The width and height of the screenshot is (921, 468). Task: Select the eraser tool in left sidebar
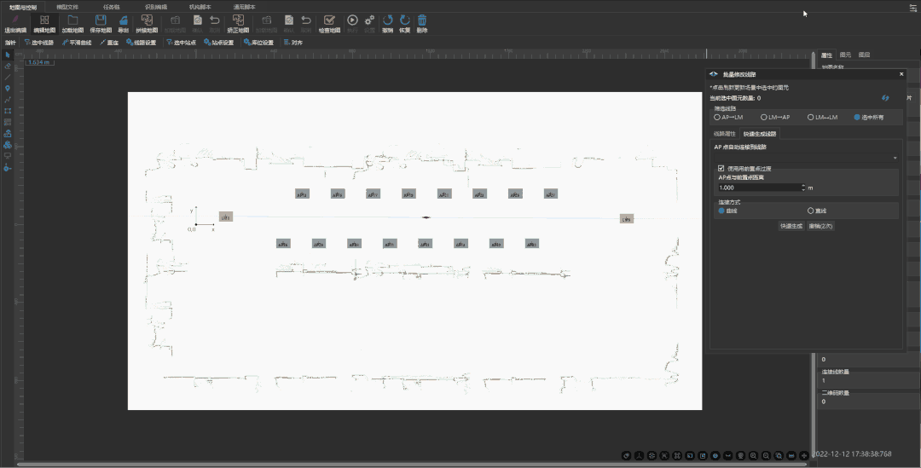click(8, 66)
